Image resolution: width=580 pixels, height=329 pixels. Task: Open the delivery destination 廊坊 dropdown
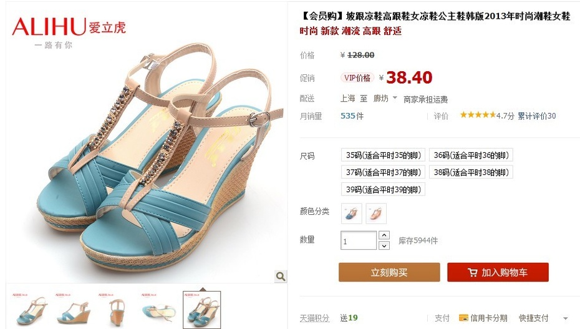click(x=385, y=99)
